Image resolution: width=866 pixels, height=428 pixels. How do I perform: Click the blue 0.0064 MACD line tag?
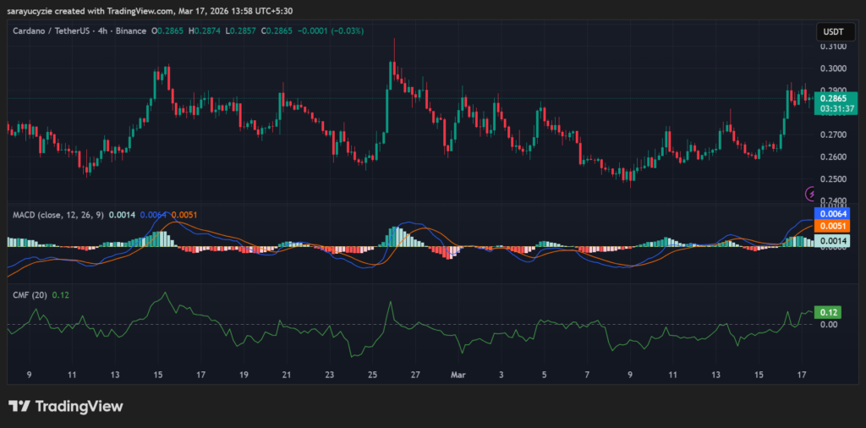tap(833, 214)
